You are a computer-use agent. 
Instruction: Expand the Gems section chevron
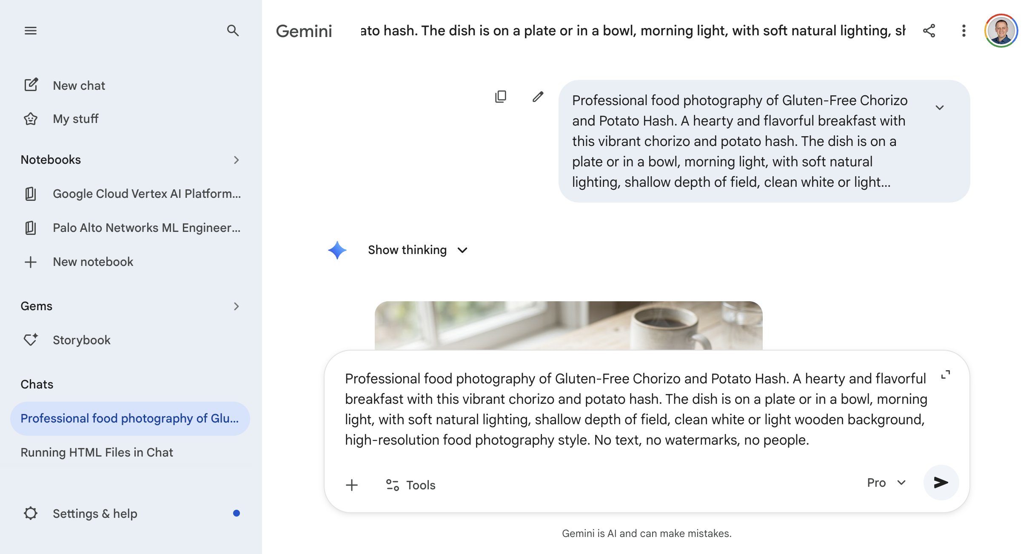(x=237, y=306)
